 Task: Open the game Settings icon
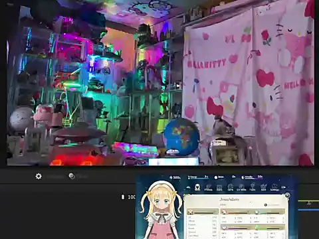[274, 187]
